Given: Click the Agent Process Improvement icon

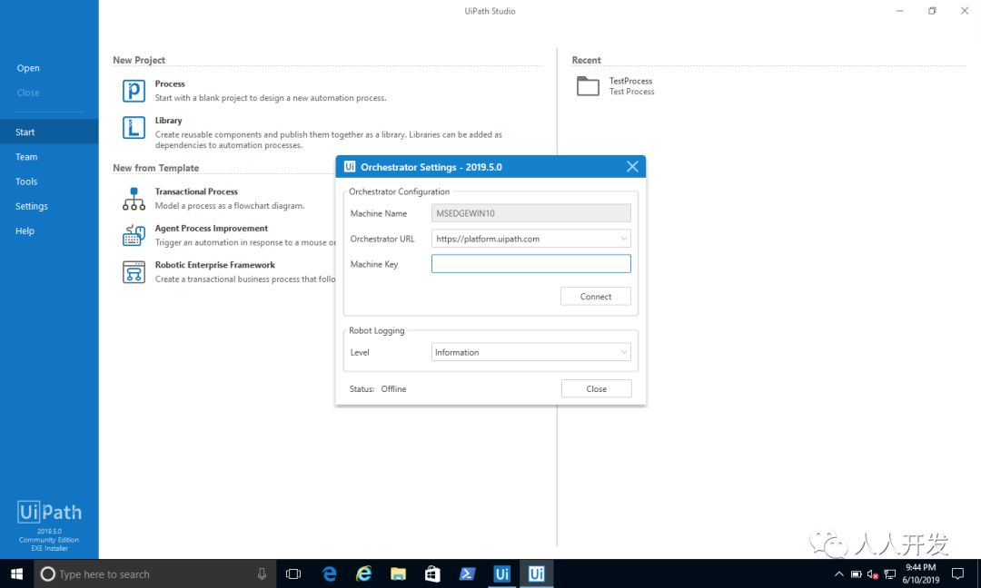Looking at the screenshot, I should [x=134, y=236].
